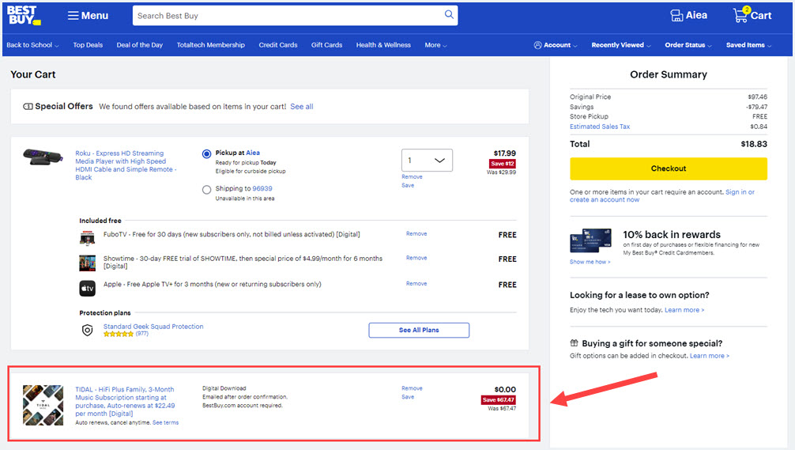The height and width of the screenshot is (450, 795).
Task: Open Deal of the Day
Action: pyautogui.click(x=139, y=45)
